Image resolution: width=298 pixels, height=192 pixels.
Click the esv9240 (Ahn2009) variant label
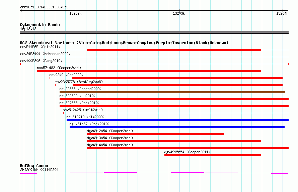[66, 75]
